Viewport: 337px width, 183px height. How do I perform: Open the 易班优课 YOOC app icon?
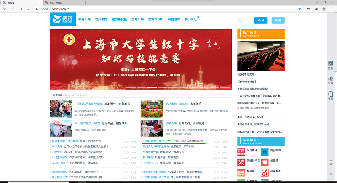[241, 152]
